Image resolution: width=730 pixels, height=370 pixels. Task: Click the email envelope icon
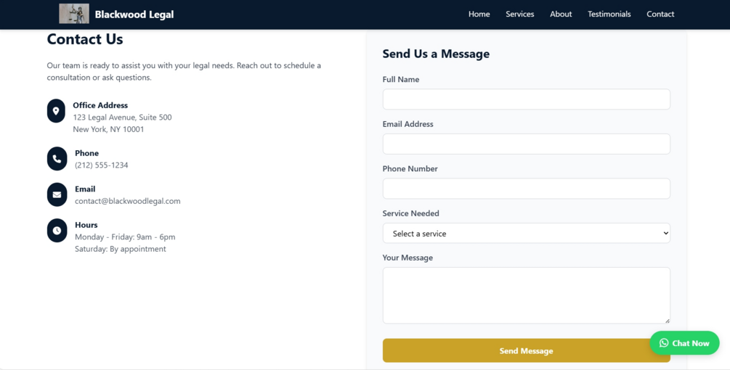57,194
